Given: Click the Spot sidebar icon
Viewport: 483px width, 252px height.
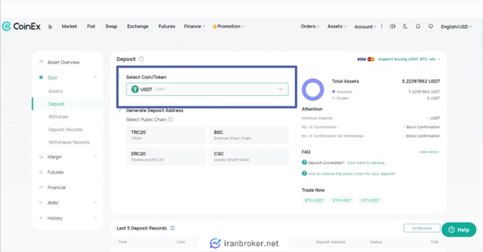Looking at the screenshot, I should [x=41, y=78].
